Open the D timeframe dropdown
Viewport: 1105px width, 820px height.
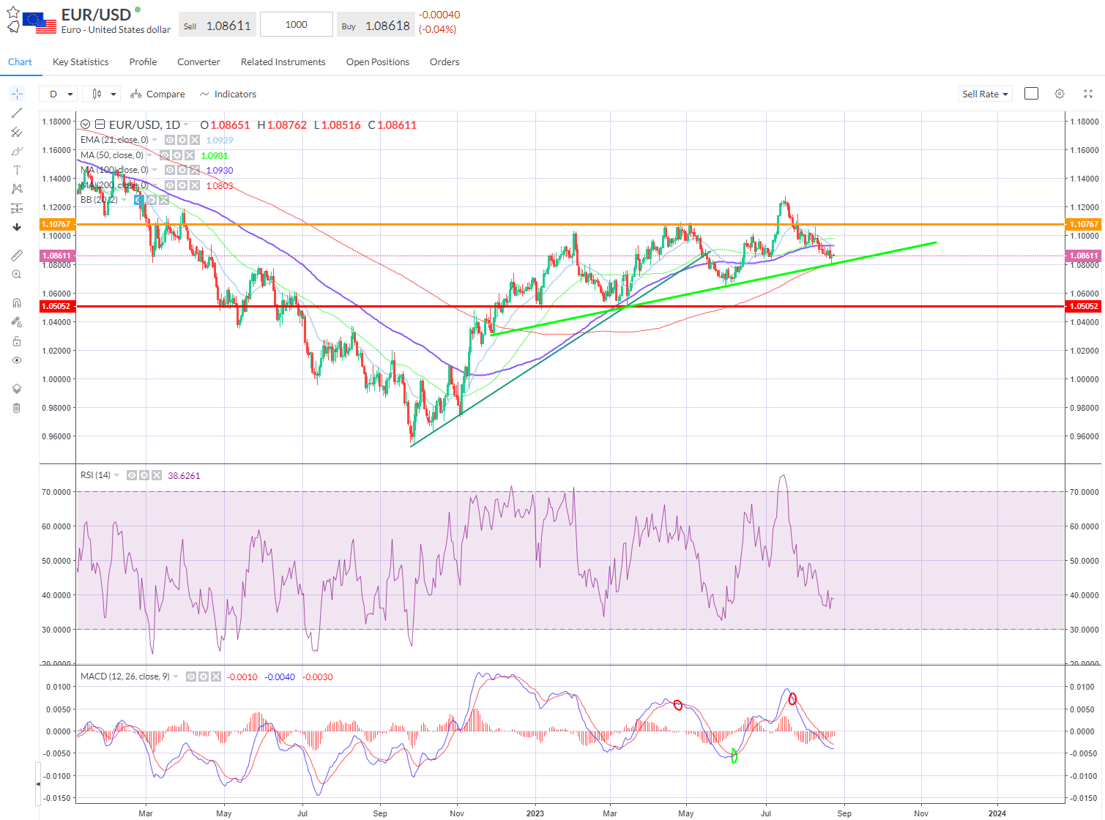[x=59, y=94]
